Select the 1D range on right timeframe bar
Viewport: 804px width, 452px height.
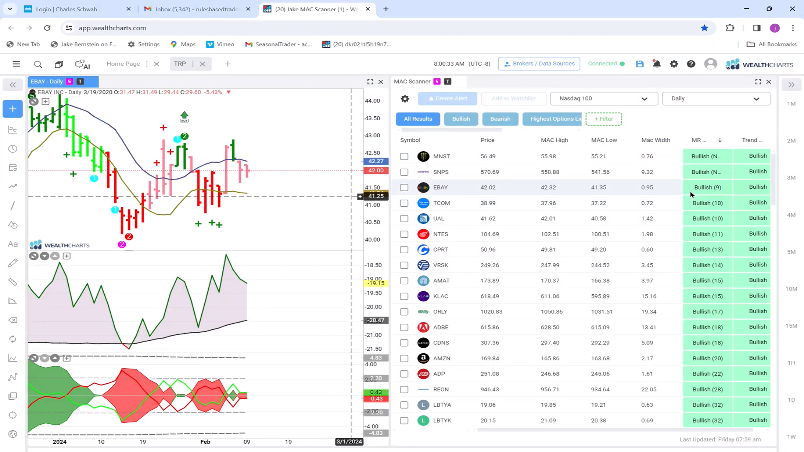[791, 400]
